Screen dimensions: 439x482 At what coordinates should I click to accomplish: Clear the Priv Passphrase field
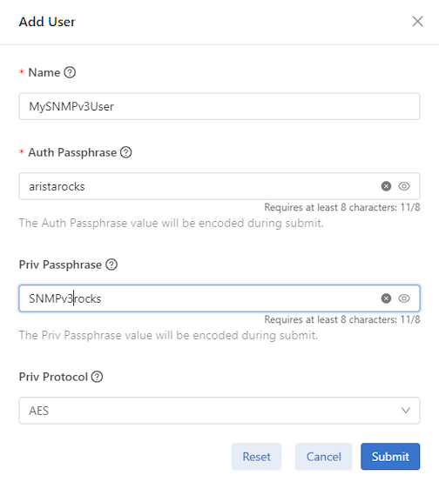[386, 298]
